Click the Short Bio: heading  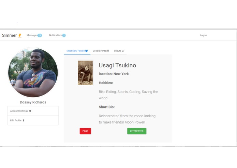pos(107,107)
